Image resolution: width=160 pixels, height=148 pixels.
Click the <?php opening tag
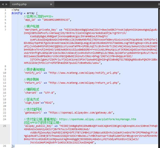pyautogui.click(x=15, y=10)
